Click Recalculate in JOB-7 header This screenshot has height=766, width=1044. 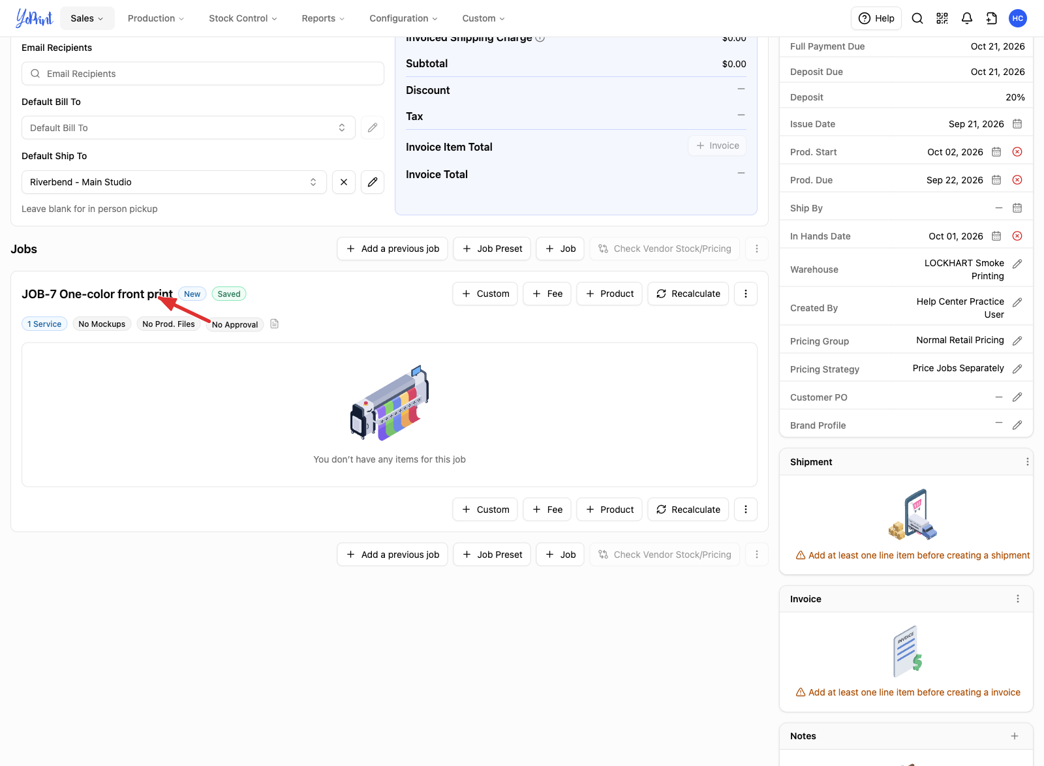coord(688,294)
